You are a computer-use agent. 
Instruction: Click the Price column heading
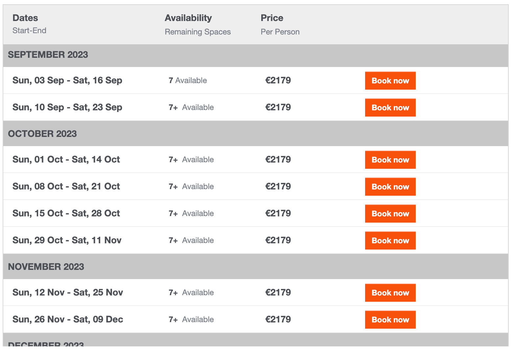pyautogui.click(x=272, y=18)
